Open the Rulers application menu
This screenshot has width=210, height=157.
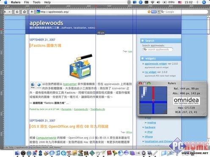16,2
